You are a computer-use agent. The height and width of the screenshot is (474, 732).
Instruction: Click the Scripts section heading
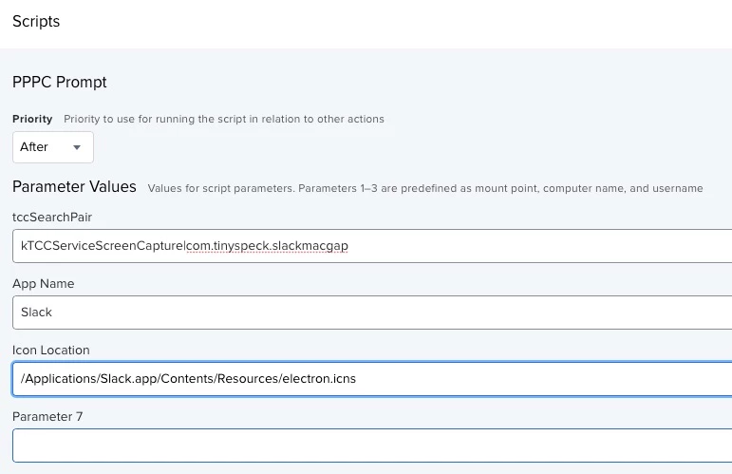coord(36,22)
